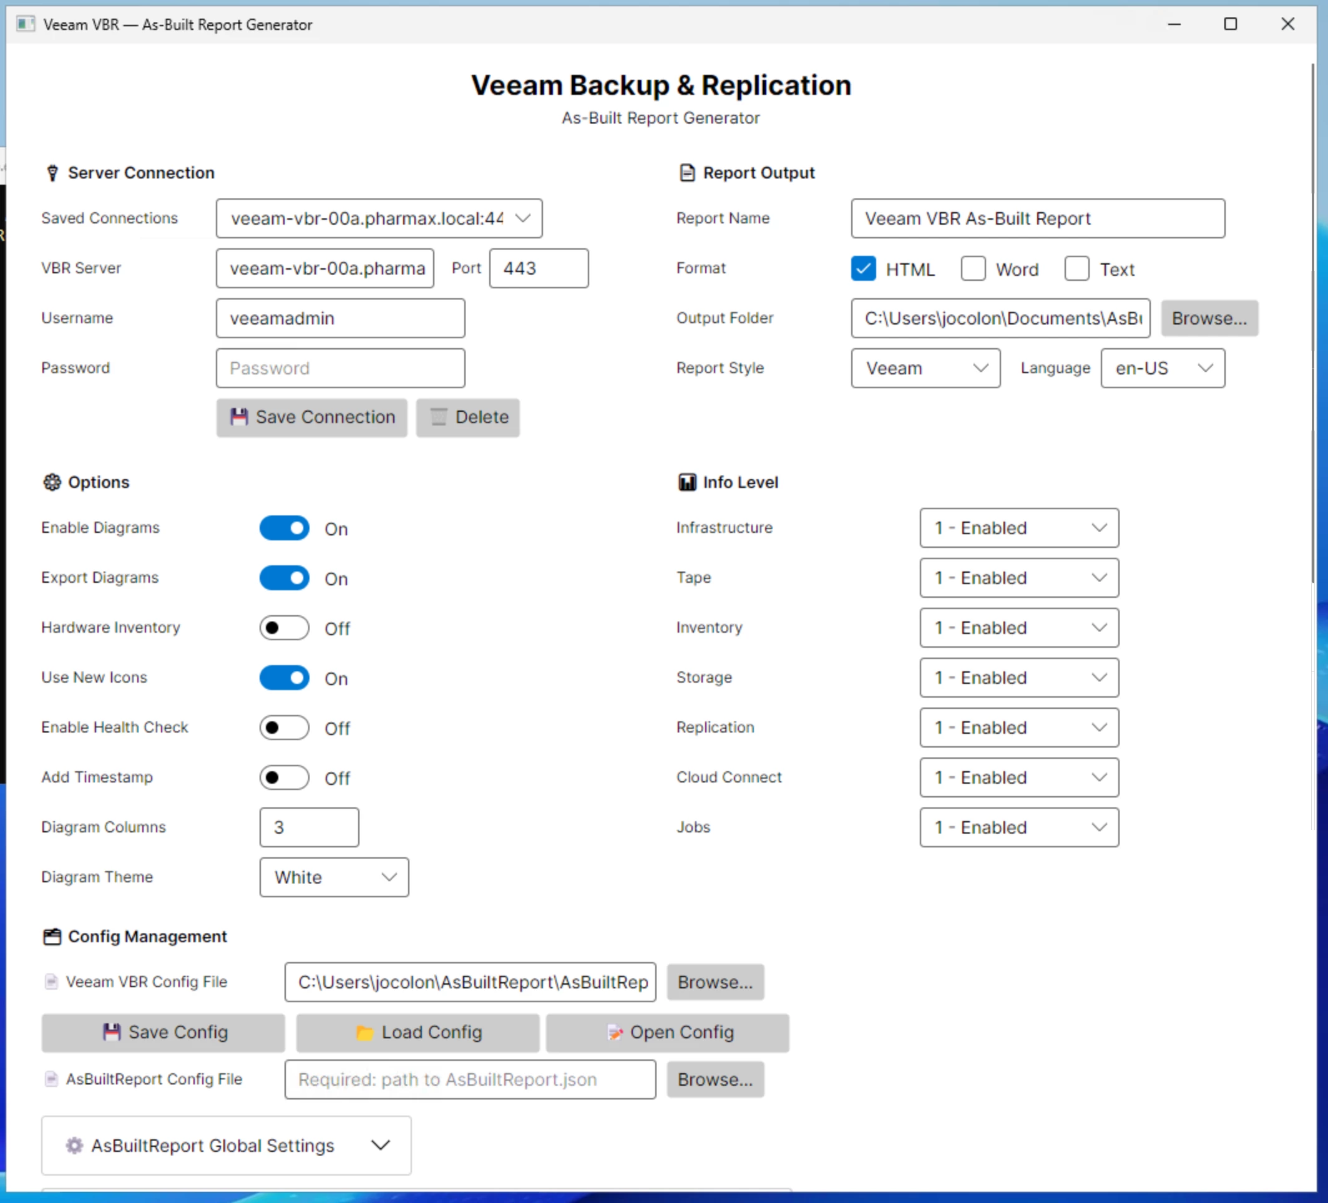Click the Password input field
This screenshot has height=1203, width=1328.
pyautogui.click(x=340, y=368)
